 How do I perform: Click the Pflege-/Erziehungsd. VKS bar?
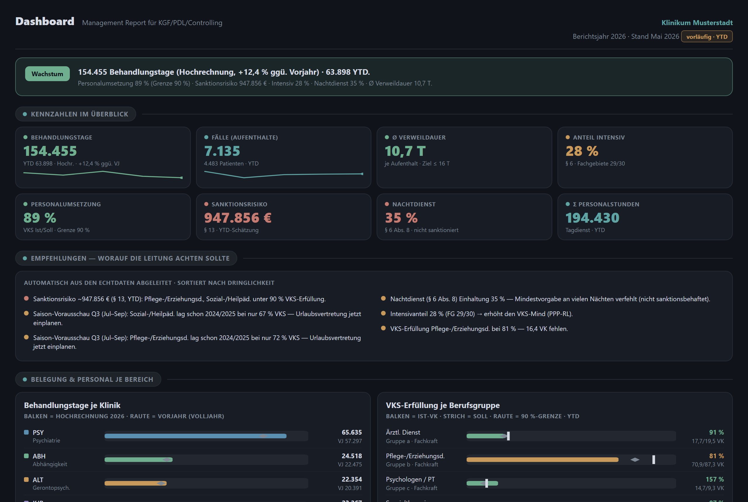[x=543, y=460]
